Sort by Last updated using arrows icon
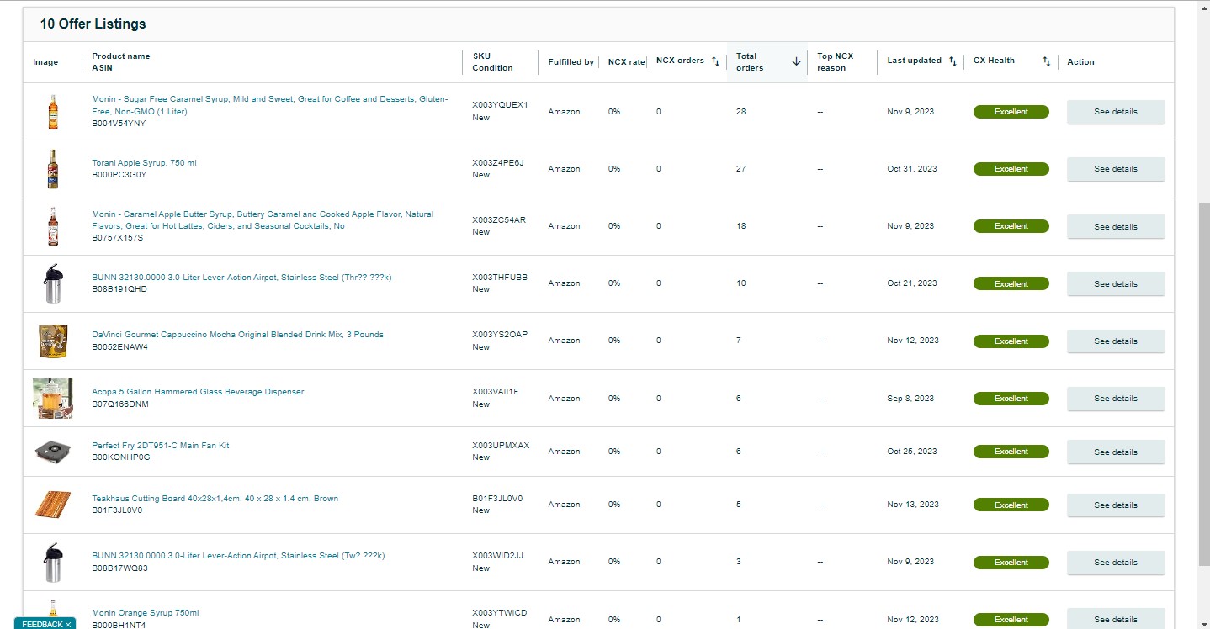1210x629 pixels. (x=953, y=61)
